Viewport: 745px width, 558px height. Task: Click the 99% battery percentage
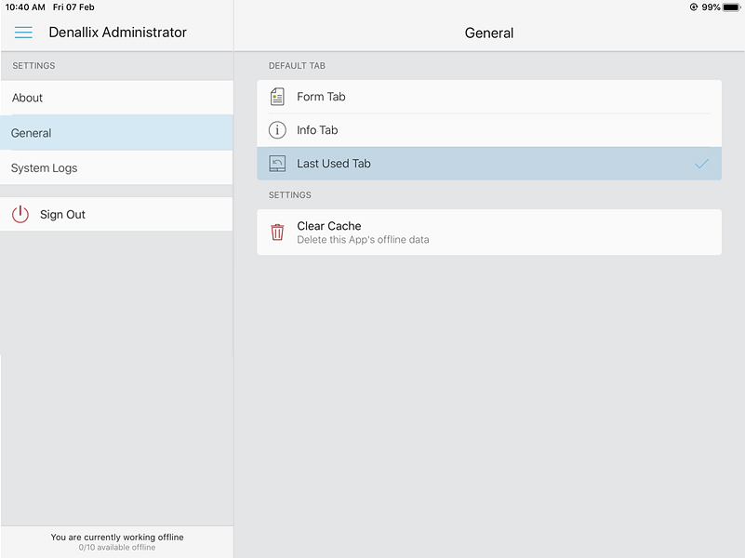coord(711,7)
